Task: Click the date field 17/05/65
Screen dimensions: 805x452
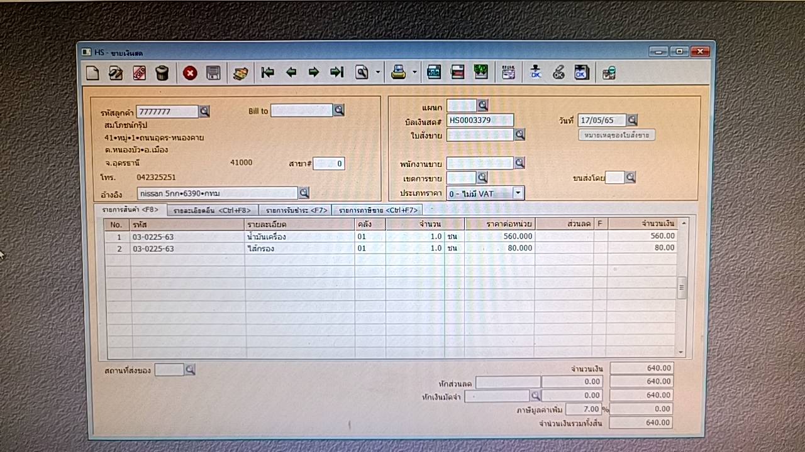Action: click(602, 120)
